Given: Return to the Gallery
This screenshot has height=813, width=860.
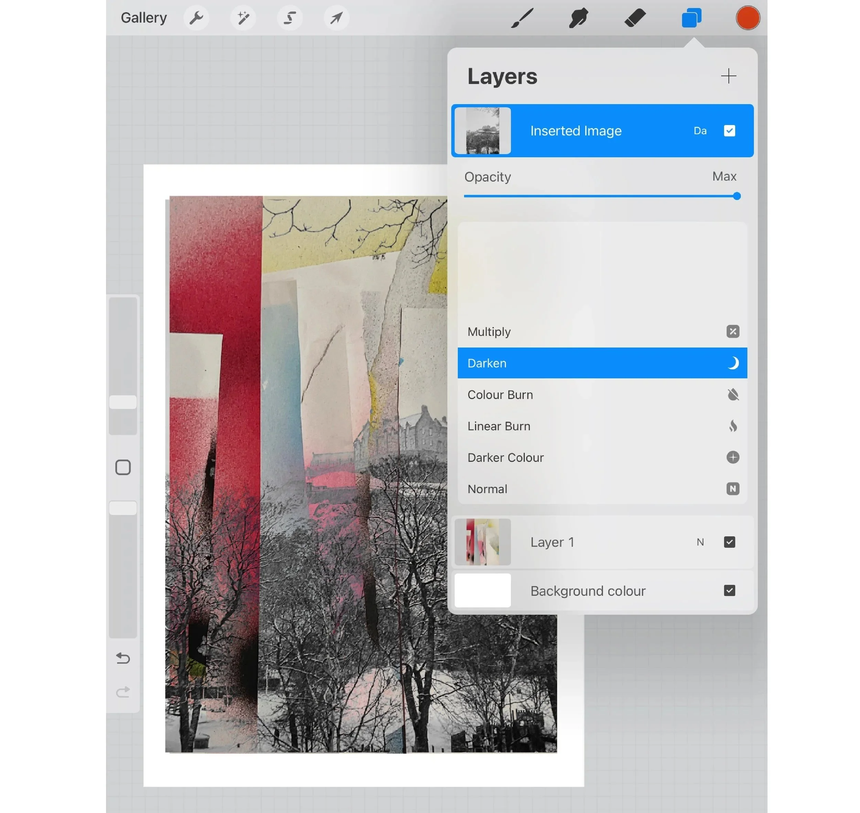Looking at the screenshot, I should click(143, 18).
